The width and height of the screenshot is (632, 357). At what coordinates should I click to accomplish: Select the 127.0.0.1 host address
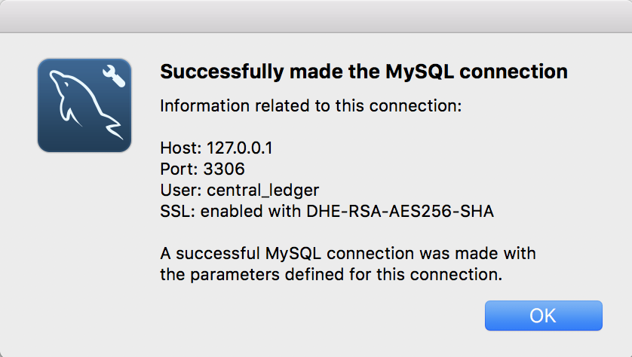tap(239, 148)
